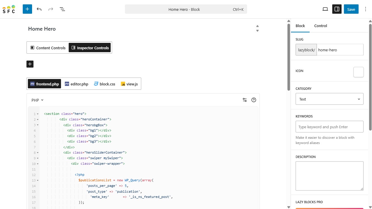Click the code editor settings sliders icon
The height and width of the screenshot is (209, 372).
pyautogui.click(x=245, y=100)
